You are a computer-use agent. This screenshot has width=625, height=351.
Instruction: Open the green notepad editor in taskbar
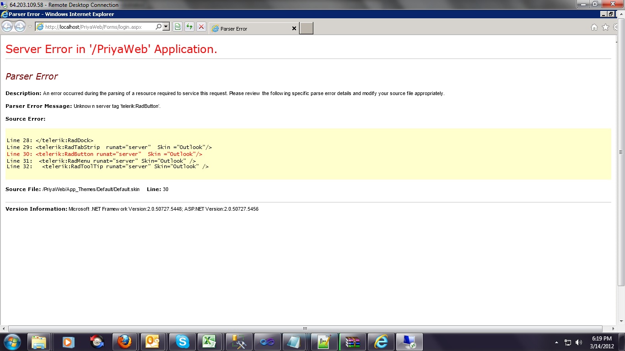point(324,342)
